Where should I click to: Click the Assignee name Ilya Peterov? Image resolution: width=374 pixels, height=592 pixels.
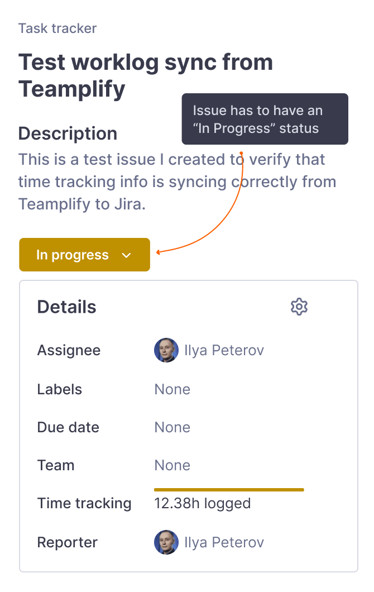click(224, 351)
